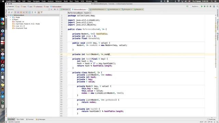Open the Terminal tool window
This screenshot has width=219, height=123.
30,119
